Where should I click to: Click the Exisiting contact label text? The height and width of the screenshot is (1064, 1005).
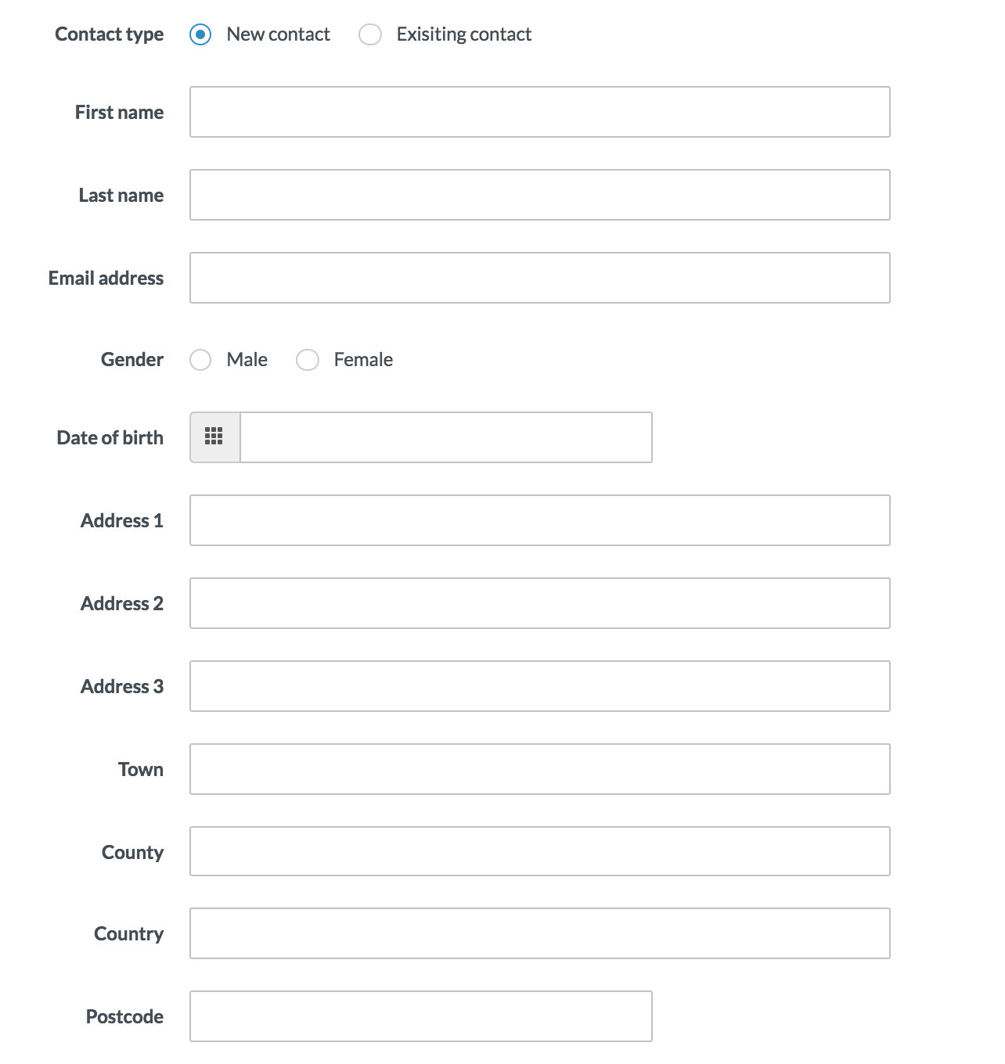point(463,34)
